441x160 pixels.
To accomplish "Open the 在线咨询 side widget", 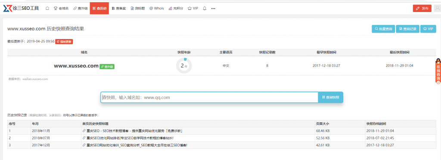I will [x=438, y=71].
